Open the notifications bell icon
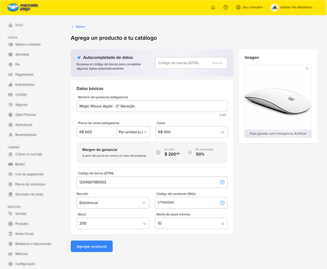This screenshot has height=269, width=327. (213, 8)
